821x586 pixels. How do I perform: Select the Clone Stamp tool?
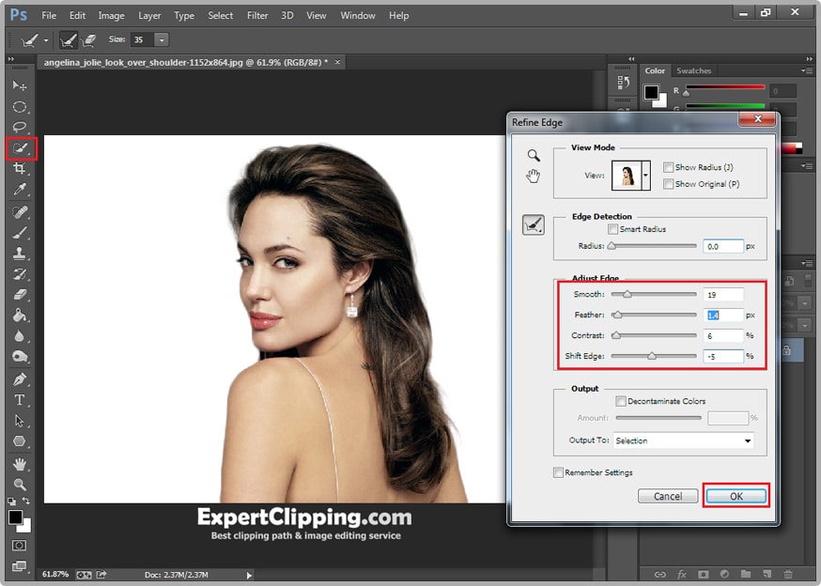[x=20, y=254]
